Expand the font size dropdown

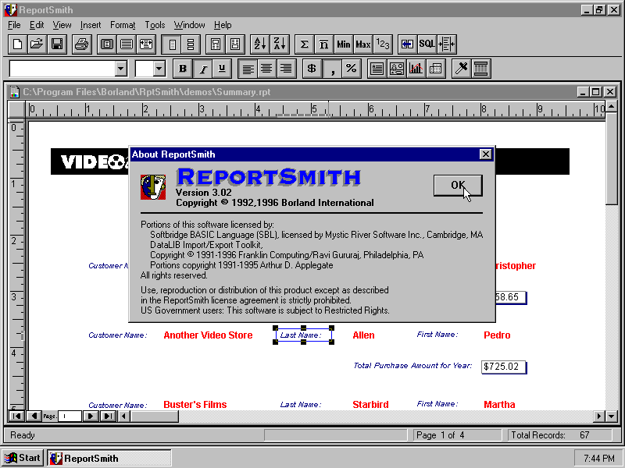coord(159,69)
